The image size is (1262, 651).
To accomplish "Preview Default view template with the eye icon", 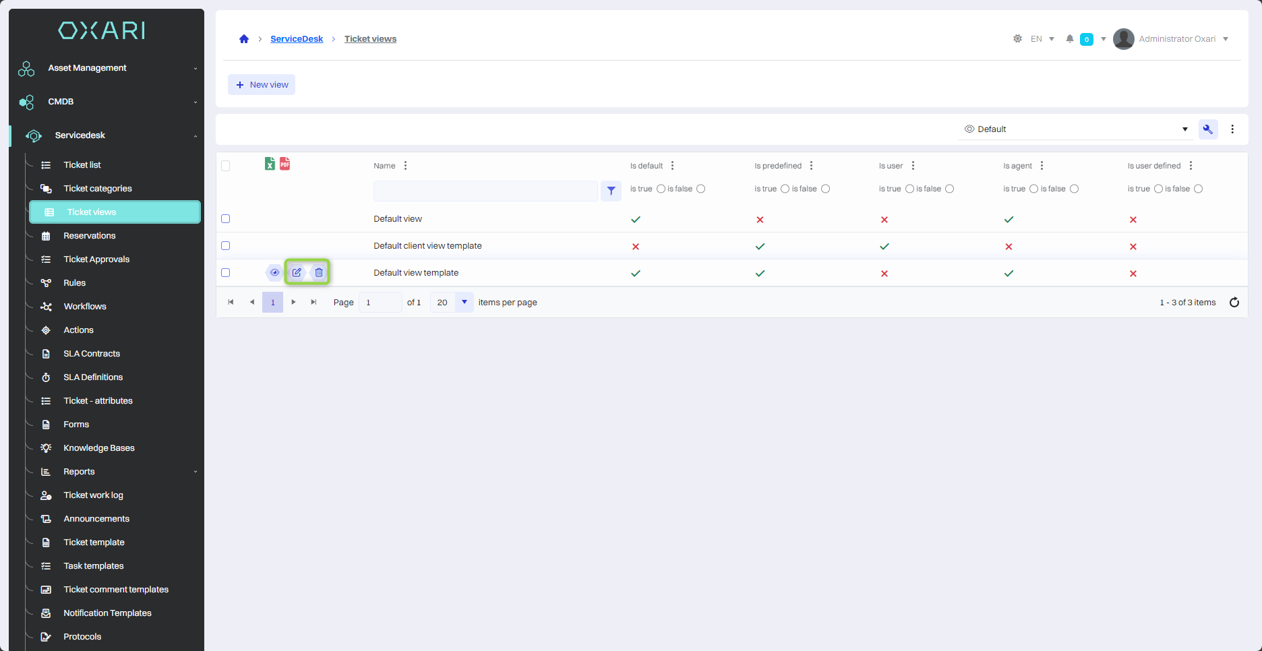I will click(274, 272).
